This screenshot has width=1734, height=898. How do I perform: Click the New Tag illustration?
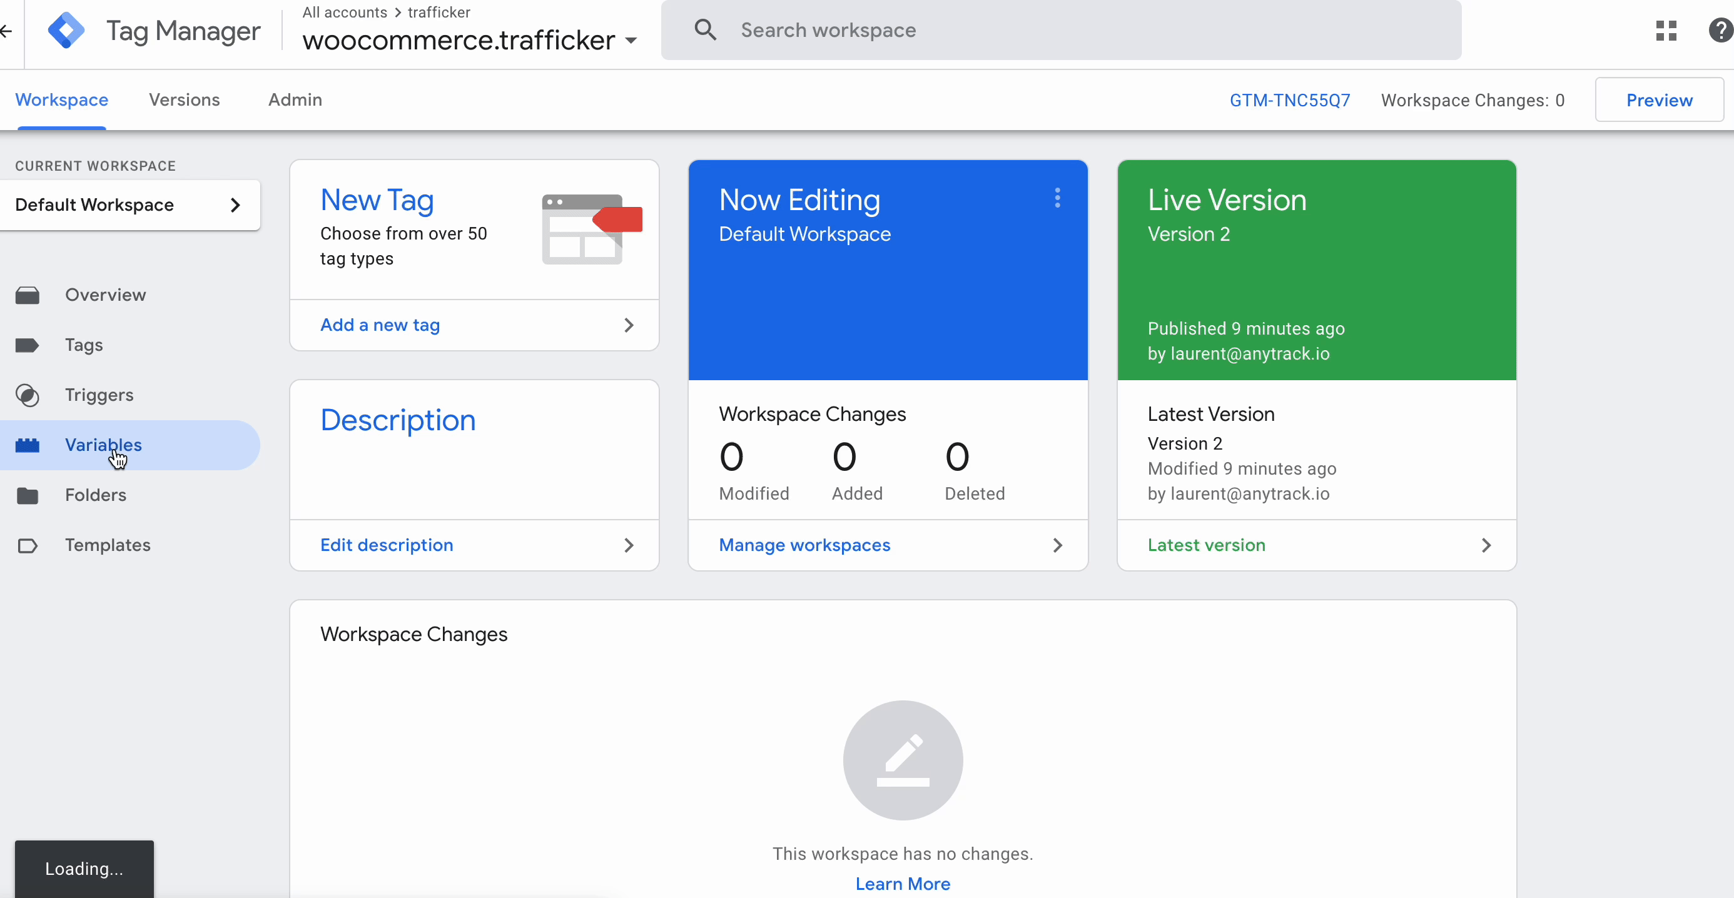pyautogui.click(x=592, y=229)
